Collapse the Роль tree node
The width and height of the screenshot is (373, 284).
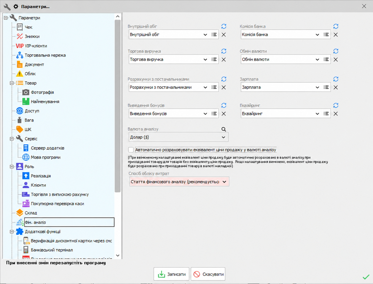coord(12,167)
